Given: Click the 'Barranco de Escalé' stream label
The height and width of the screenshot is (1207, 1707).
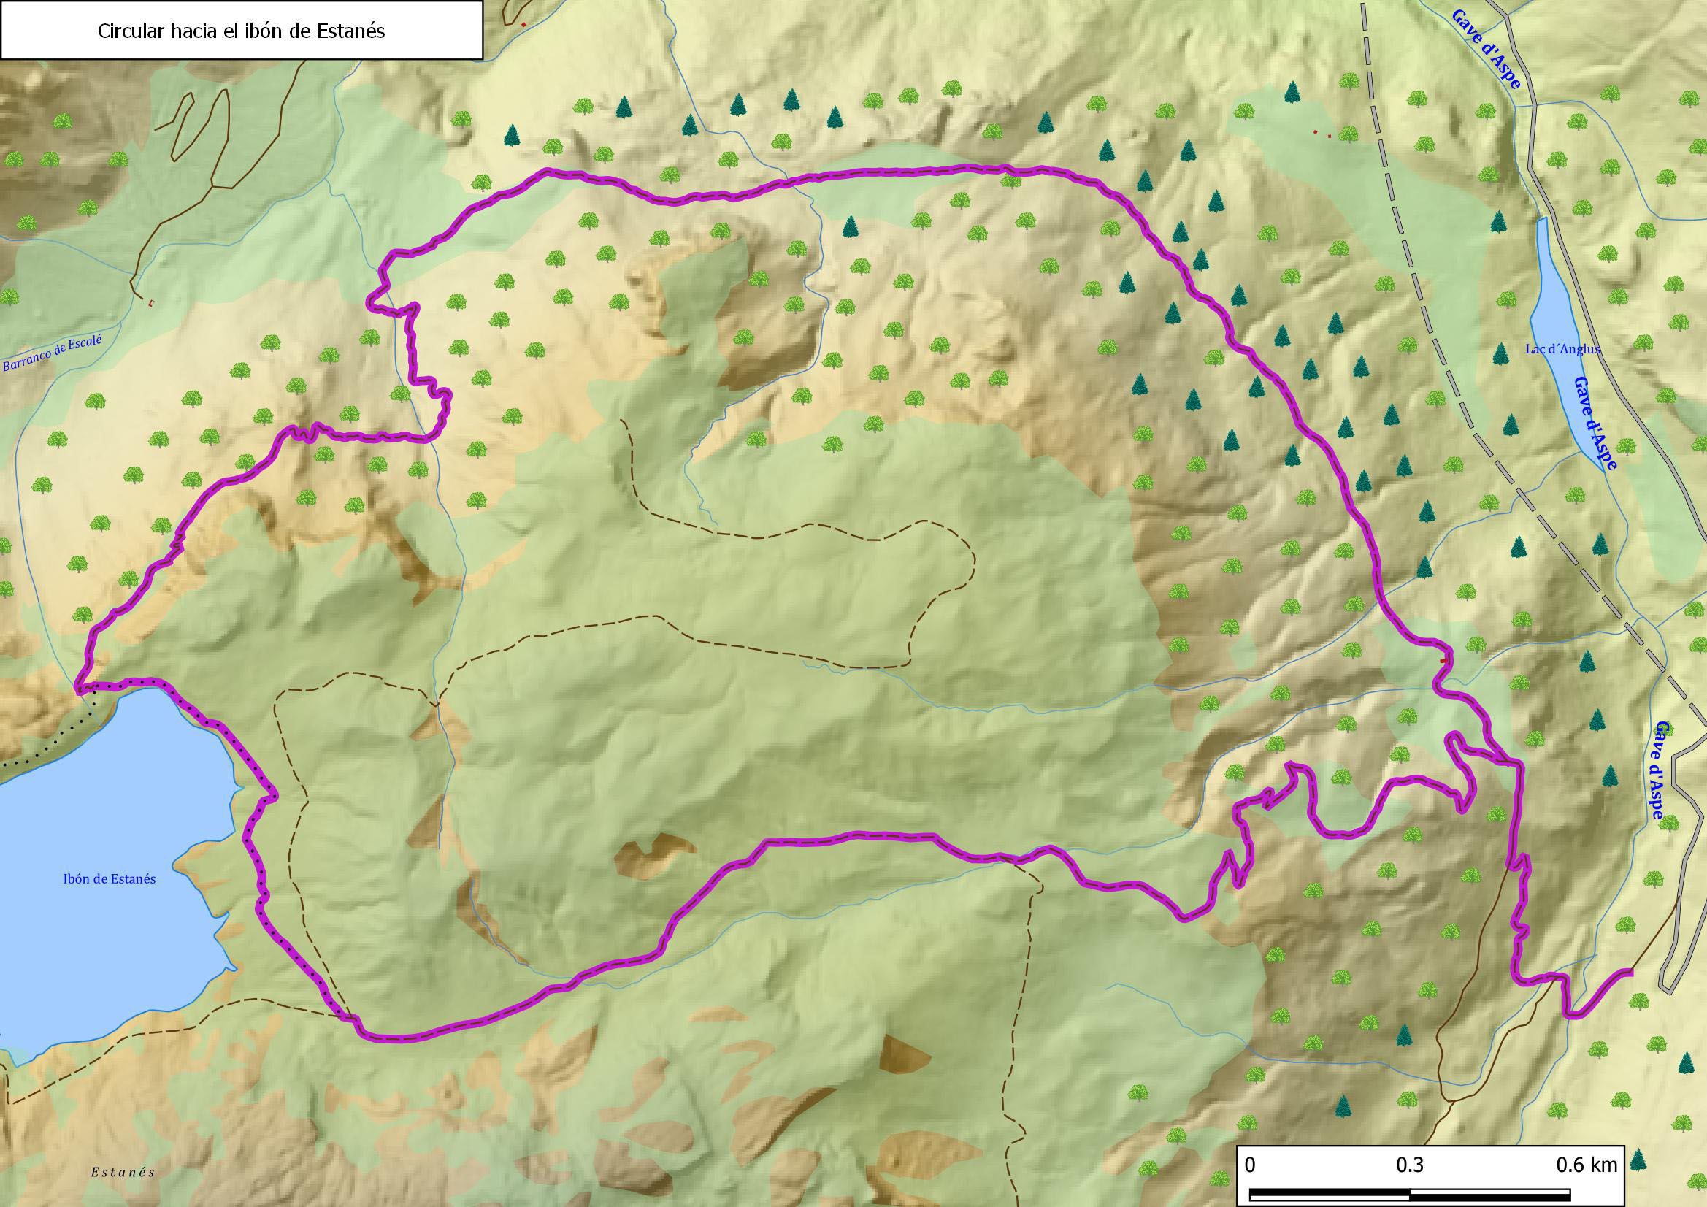Looking at the screenshot, I should (50, 352).
